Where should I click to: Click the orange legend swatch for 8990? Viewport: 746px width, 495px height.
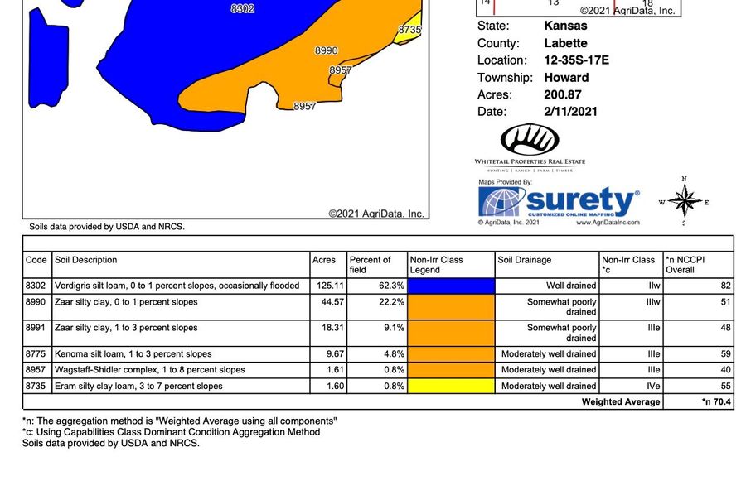[451, 307]
